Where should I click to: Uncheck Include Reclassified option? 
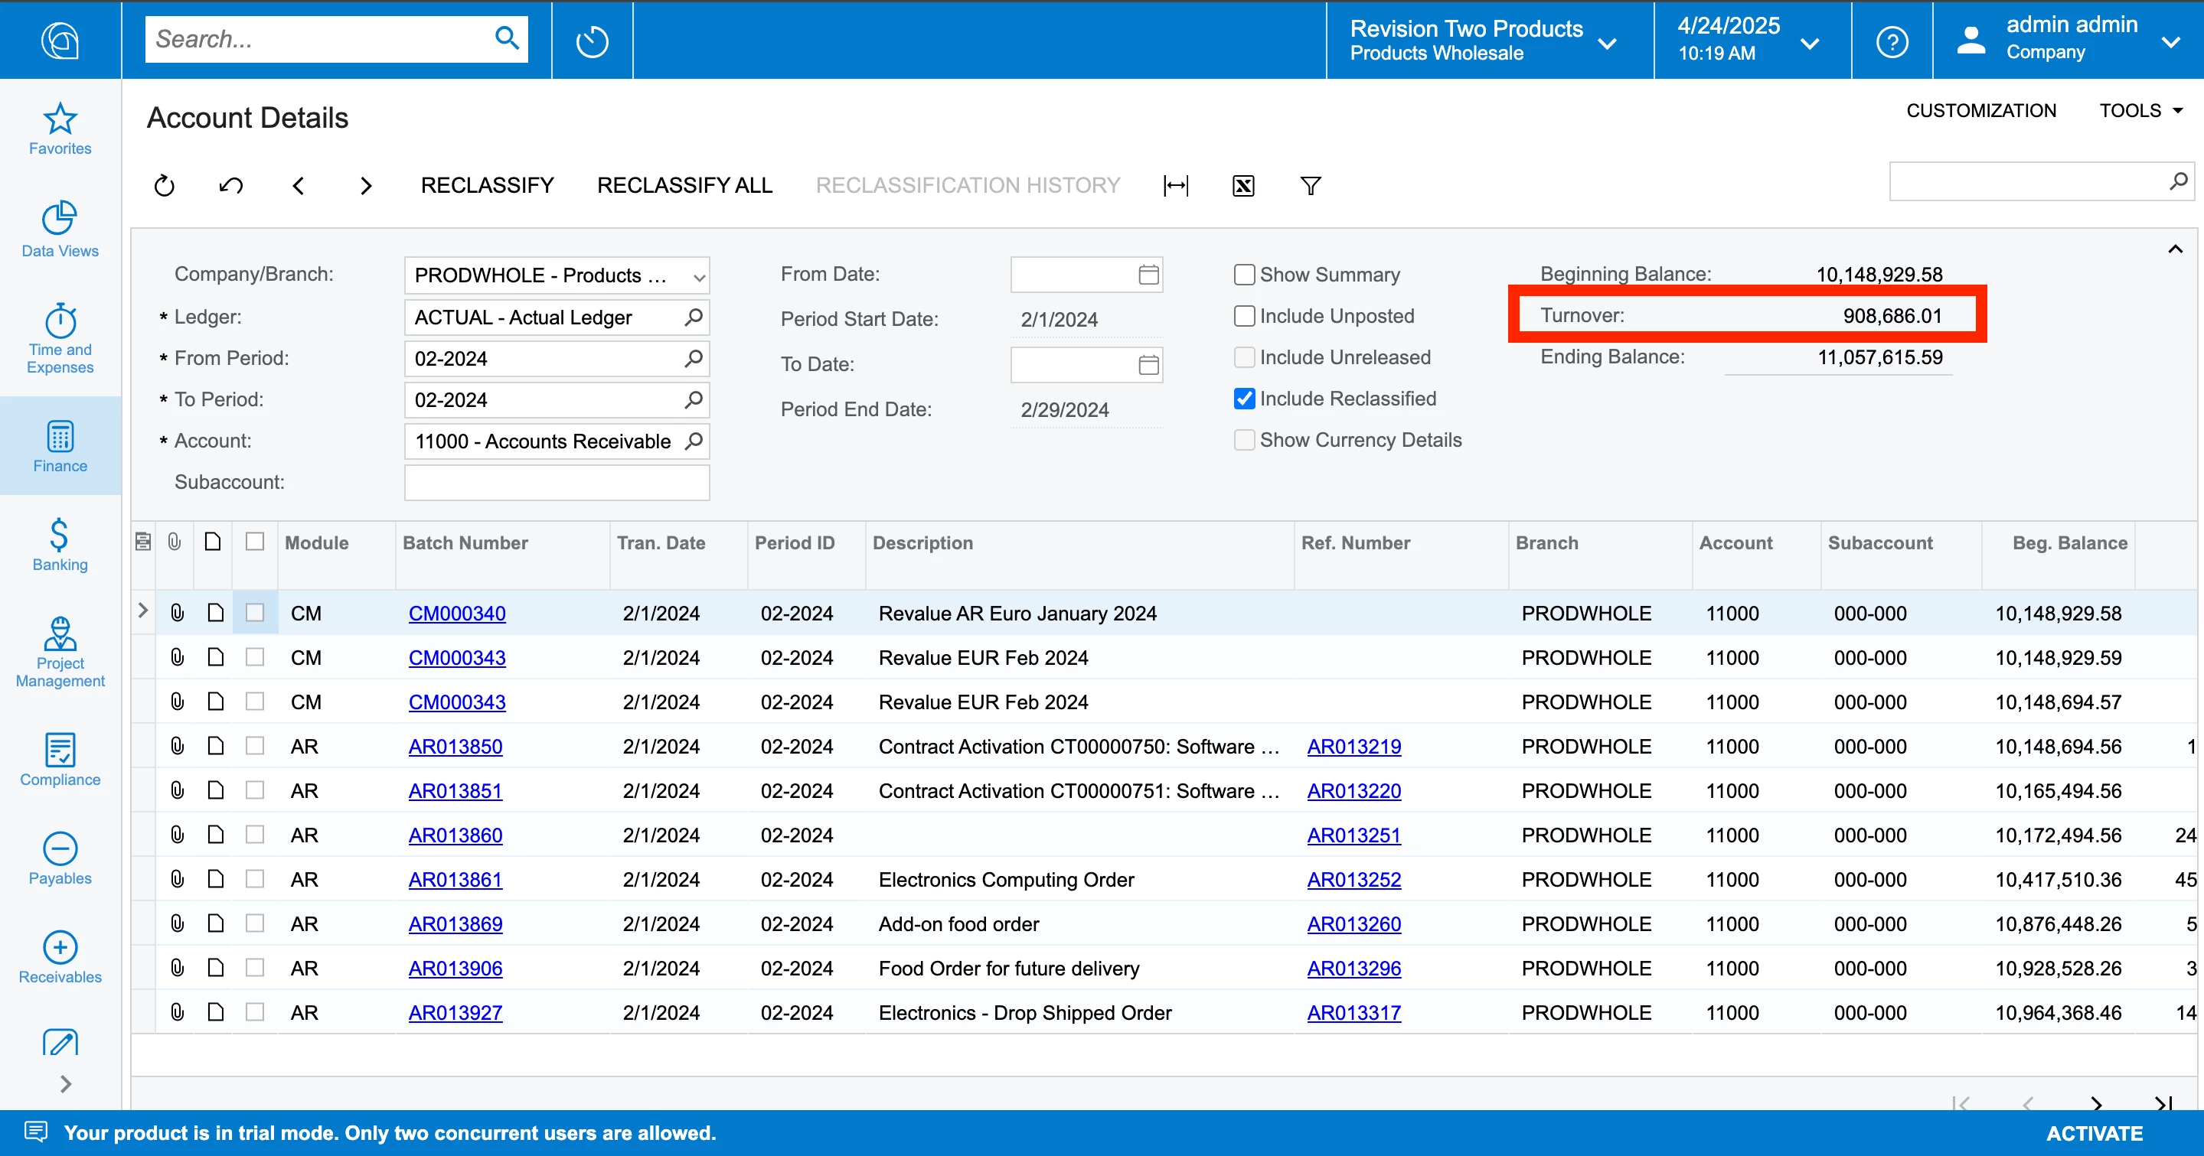click(1244, 399)
